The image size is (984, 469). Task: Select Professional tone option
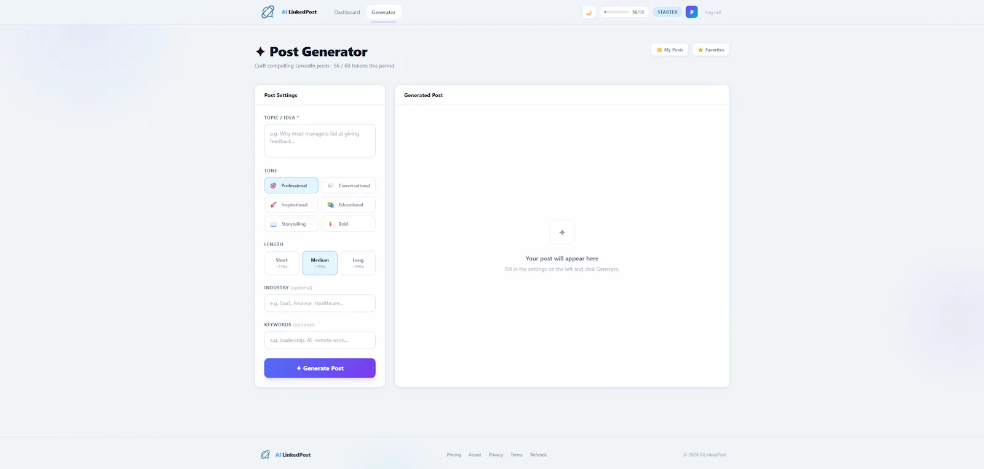click(291, 185)
